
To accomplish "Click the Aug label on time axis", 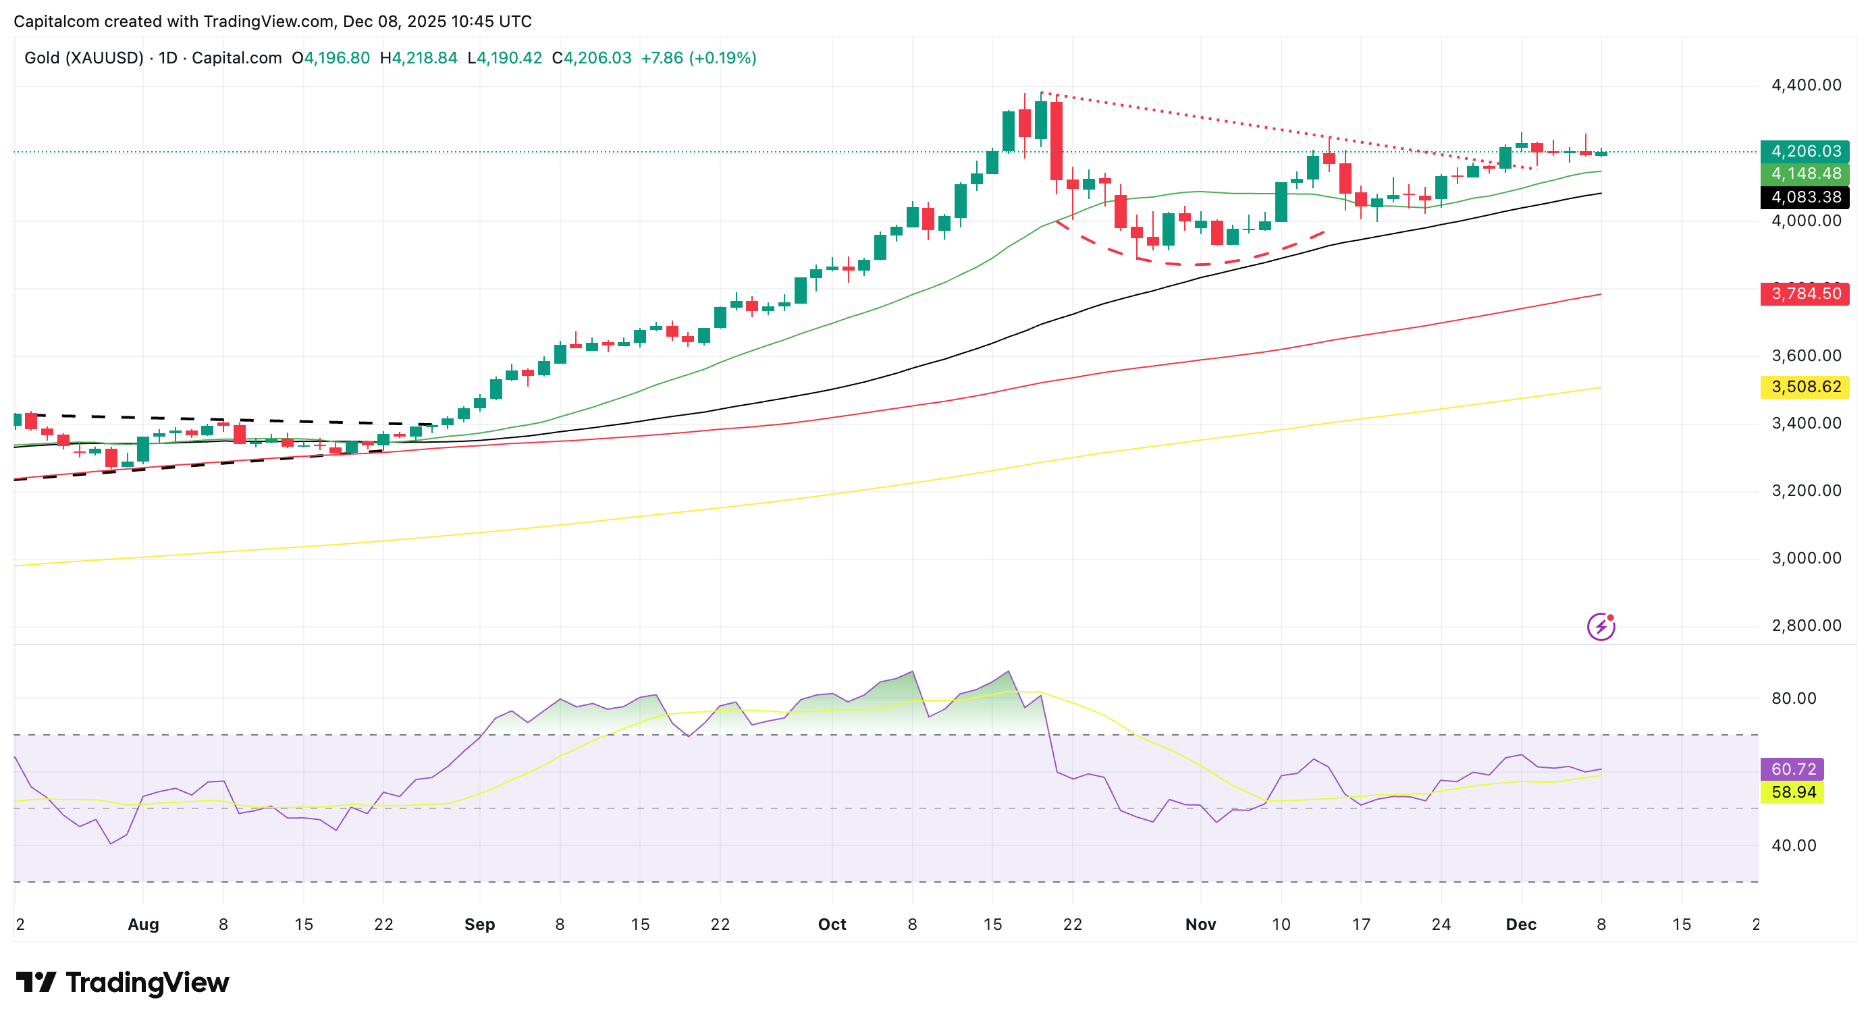I will point(143,924).
